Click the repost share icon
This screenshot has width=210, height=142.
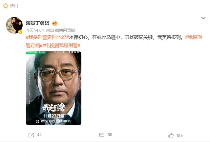point(31,135)
